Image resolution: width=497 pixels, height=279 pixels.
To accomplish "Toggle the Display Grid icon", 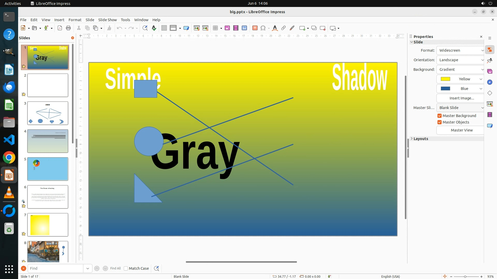I will click(x=164, y=28).
